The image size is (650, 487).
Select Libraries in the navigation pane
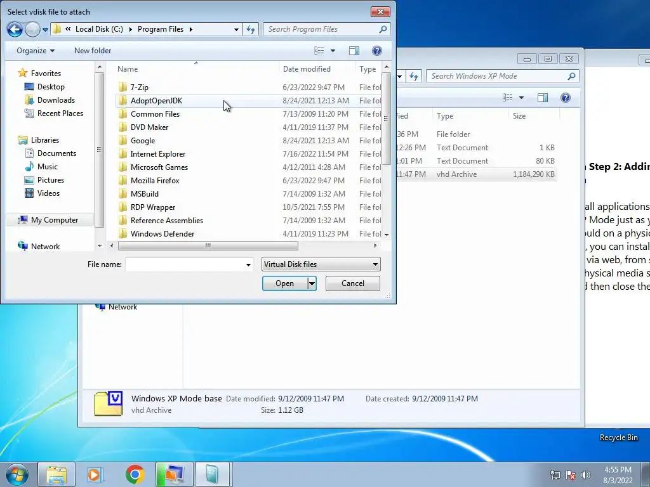pyautogui.click(x=39, y=140)
